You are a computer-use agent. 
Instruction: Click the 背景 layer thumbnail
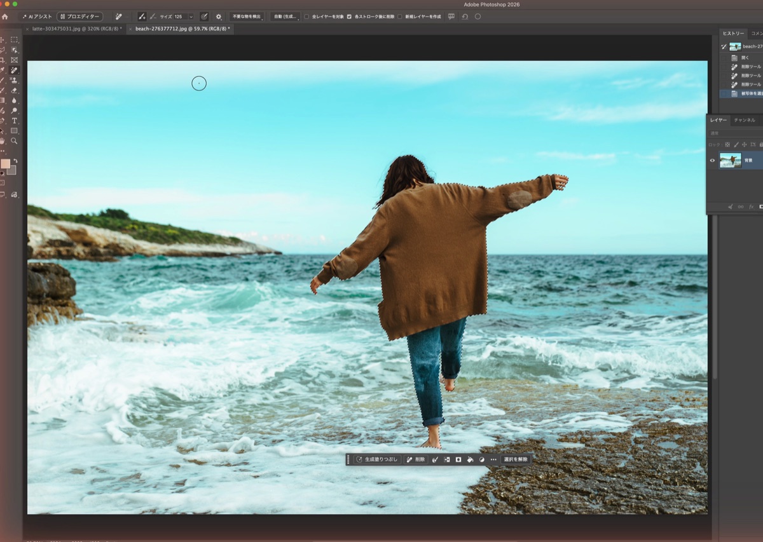coord(730,160)
